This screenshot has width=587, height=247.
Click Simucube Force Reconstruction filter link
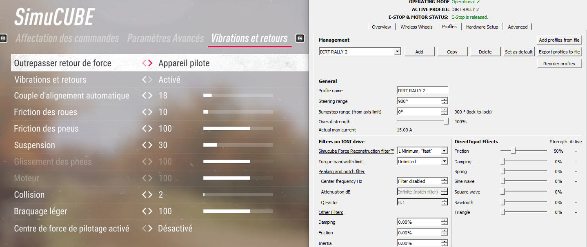[356, 151]
